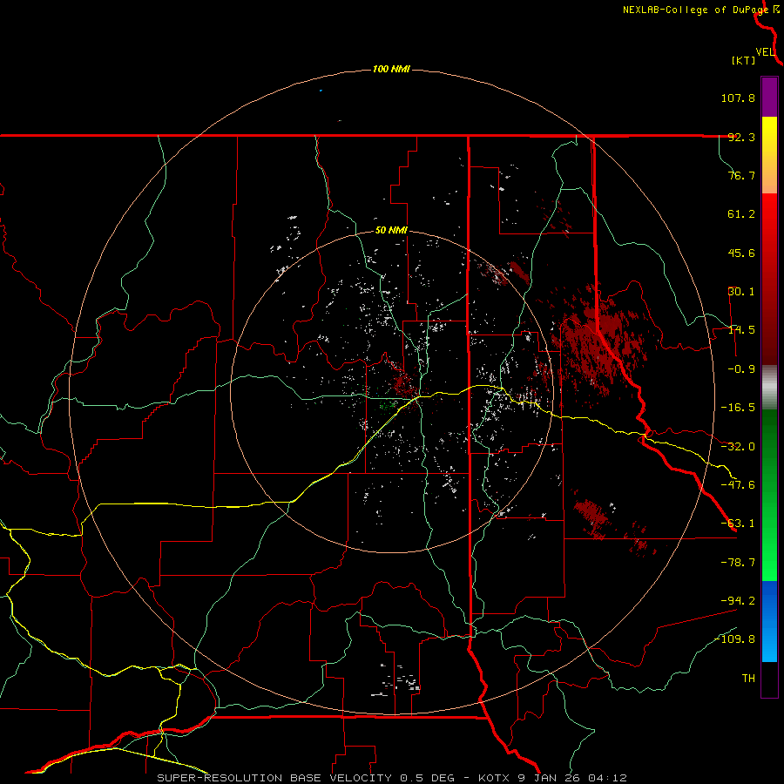Click the -32.0 velocity scale value
Screen dimensions: 784x784
coord(738,447)
